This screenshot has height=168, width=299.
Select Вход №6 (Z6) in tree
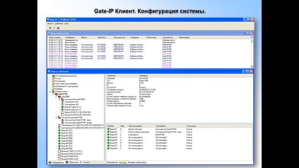pos(67,143)
